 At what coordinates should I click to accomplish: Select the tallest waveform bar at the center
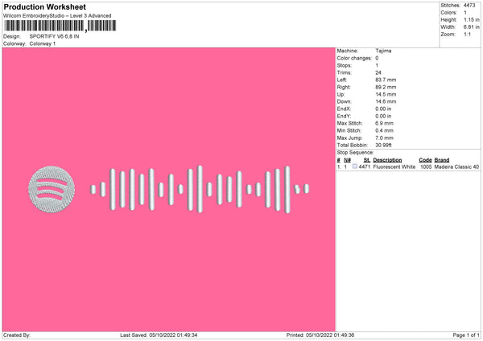click(200, 189)
